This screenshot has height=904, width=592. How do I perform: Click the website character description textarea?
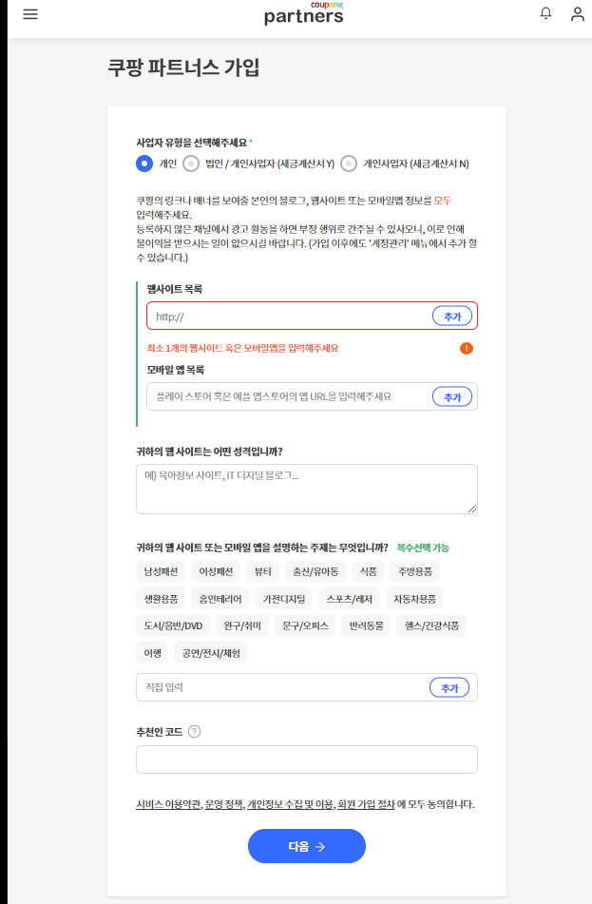[307, 489]
